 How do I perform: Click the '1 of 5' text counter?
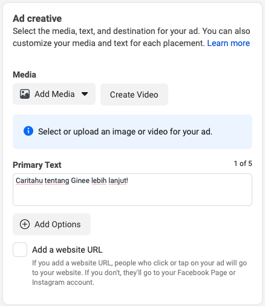click(243, 164)
